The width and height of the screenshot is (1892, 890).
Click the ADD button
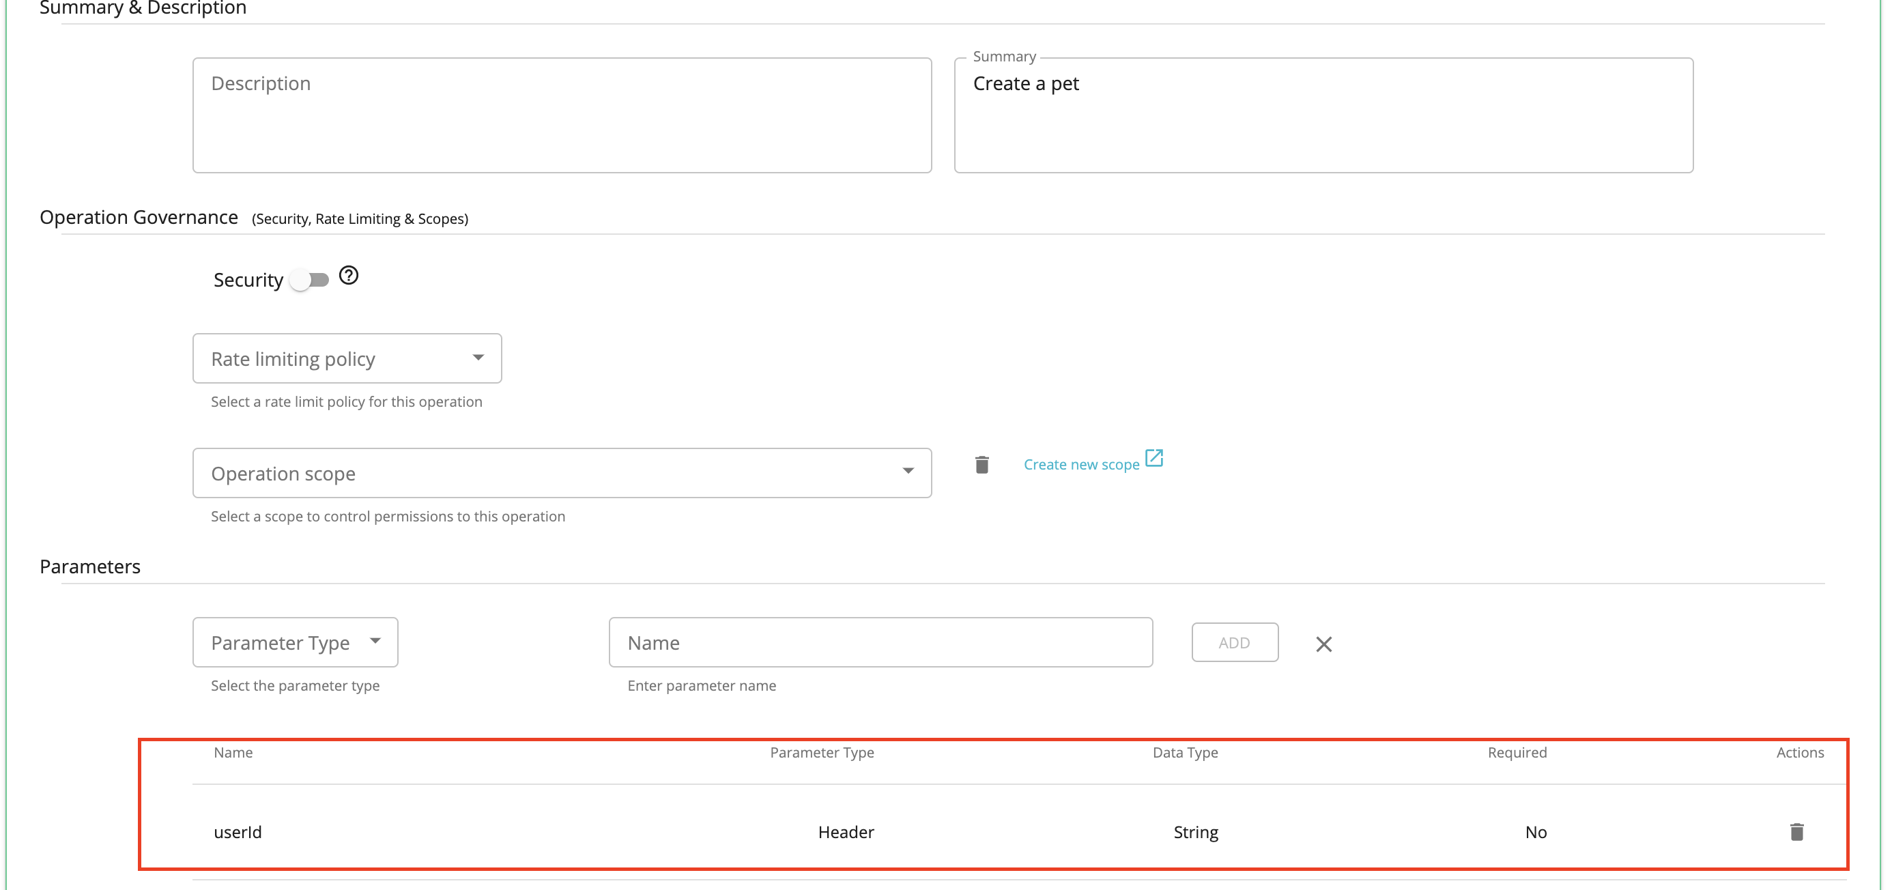[x=1235, y=642]
